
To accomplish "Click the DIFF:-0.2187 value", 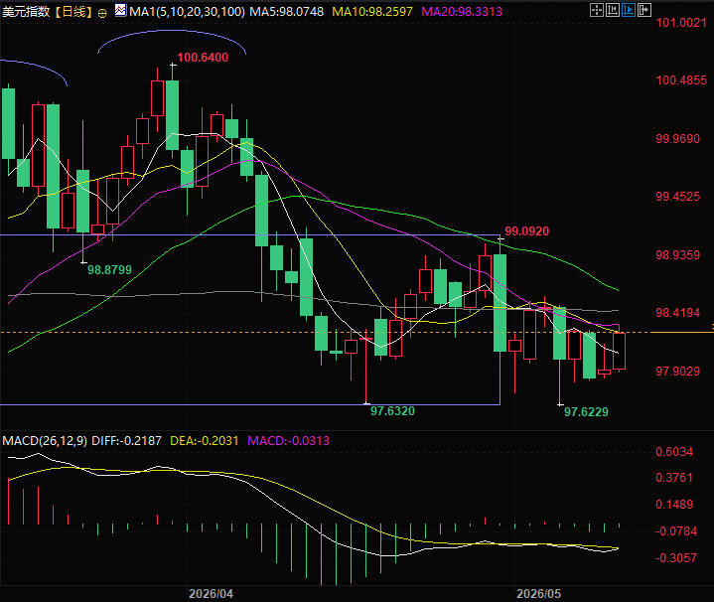I will coord(126,441).
